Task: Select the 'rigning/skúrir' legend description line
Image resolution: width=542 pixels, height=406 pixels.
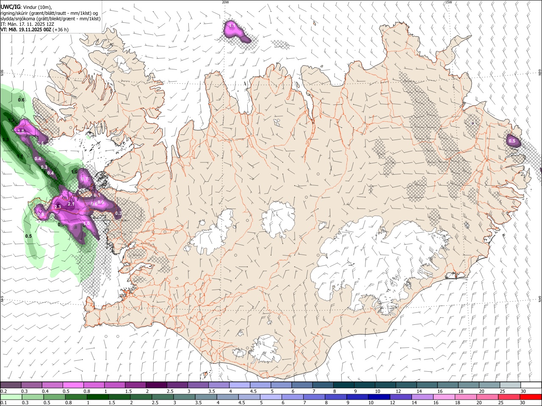Action: 49,13
